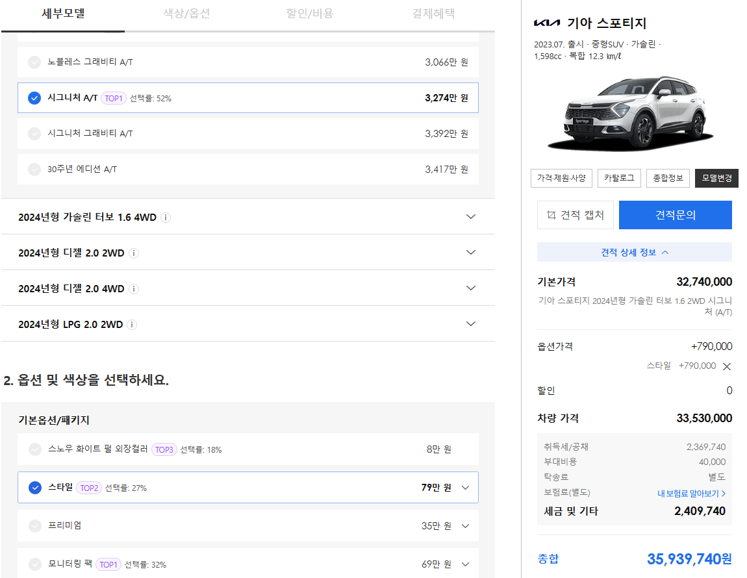Click the 모델변경 button
Viewport: 747px width, 578px height.
click(716, 178)
